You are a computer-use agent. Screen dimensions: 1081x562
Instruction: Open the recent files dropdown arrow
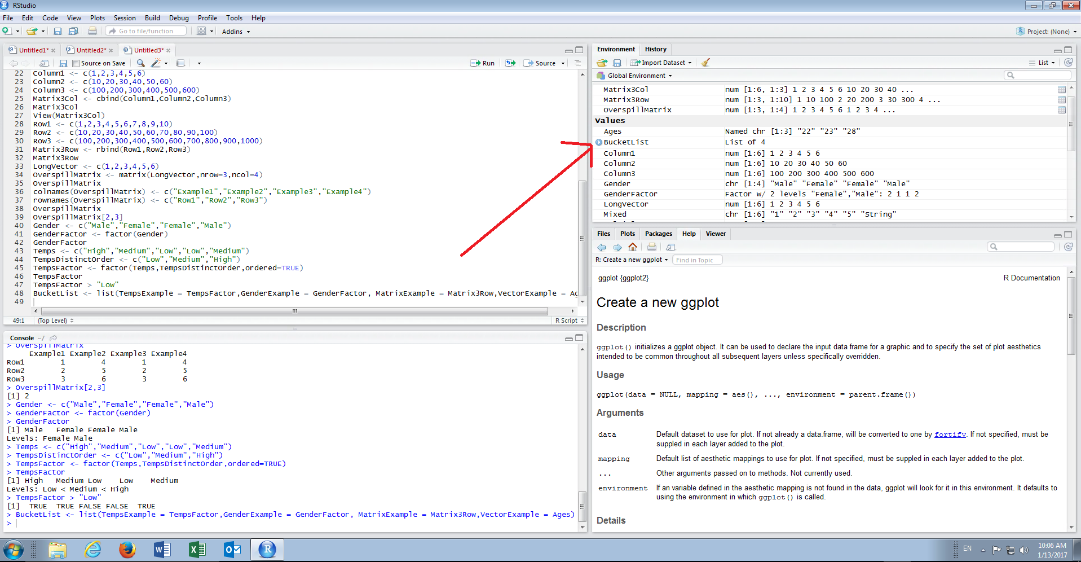click(43, 32)
